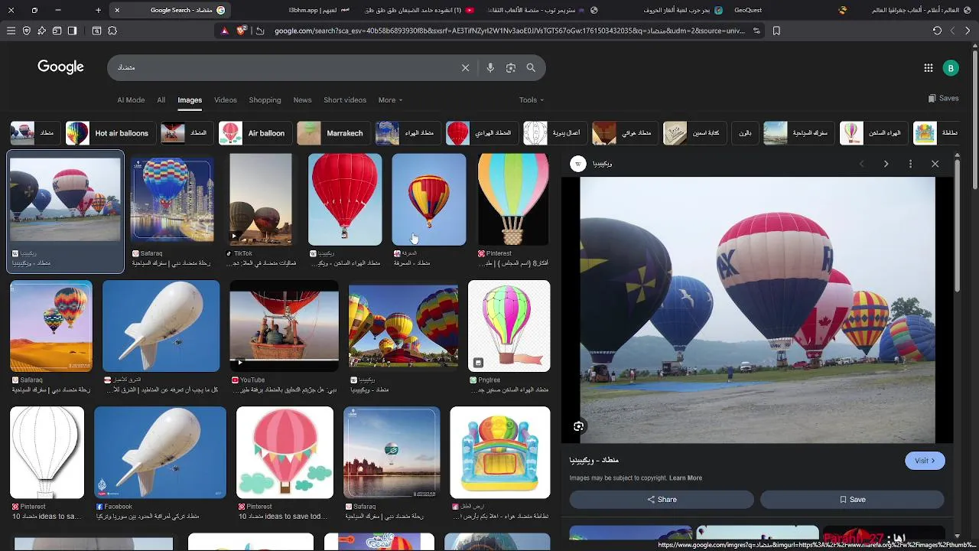979x551 pixels.
Task: Open Google Lens image search
Action: point(510,67)
